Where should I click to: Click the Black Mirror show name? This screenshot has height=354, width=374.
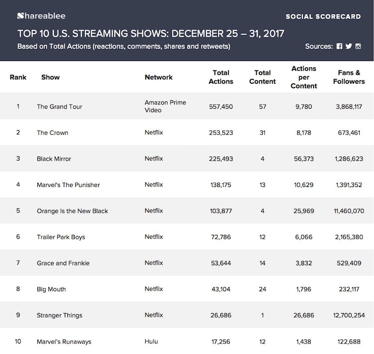[x=54, y=159]
